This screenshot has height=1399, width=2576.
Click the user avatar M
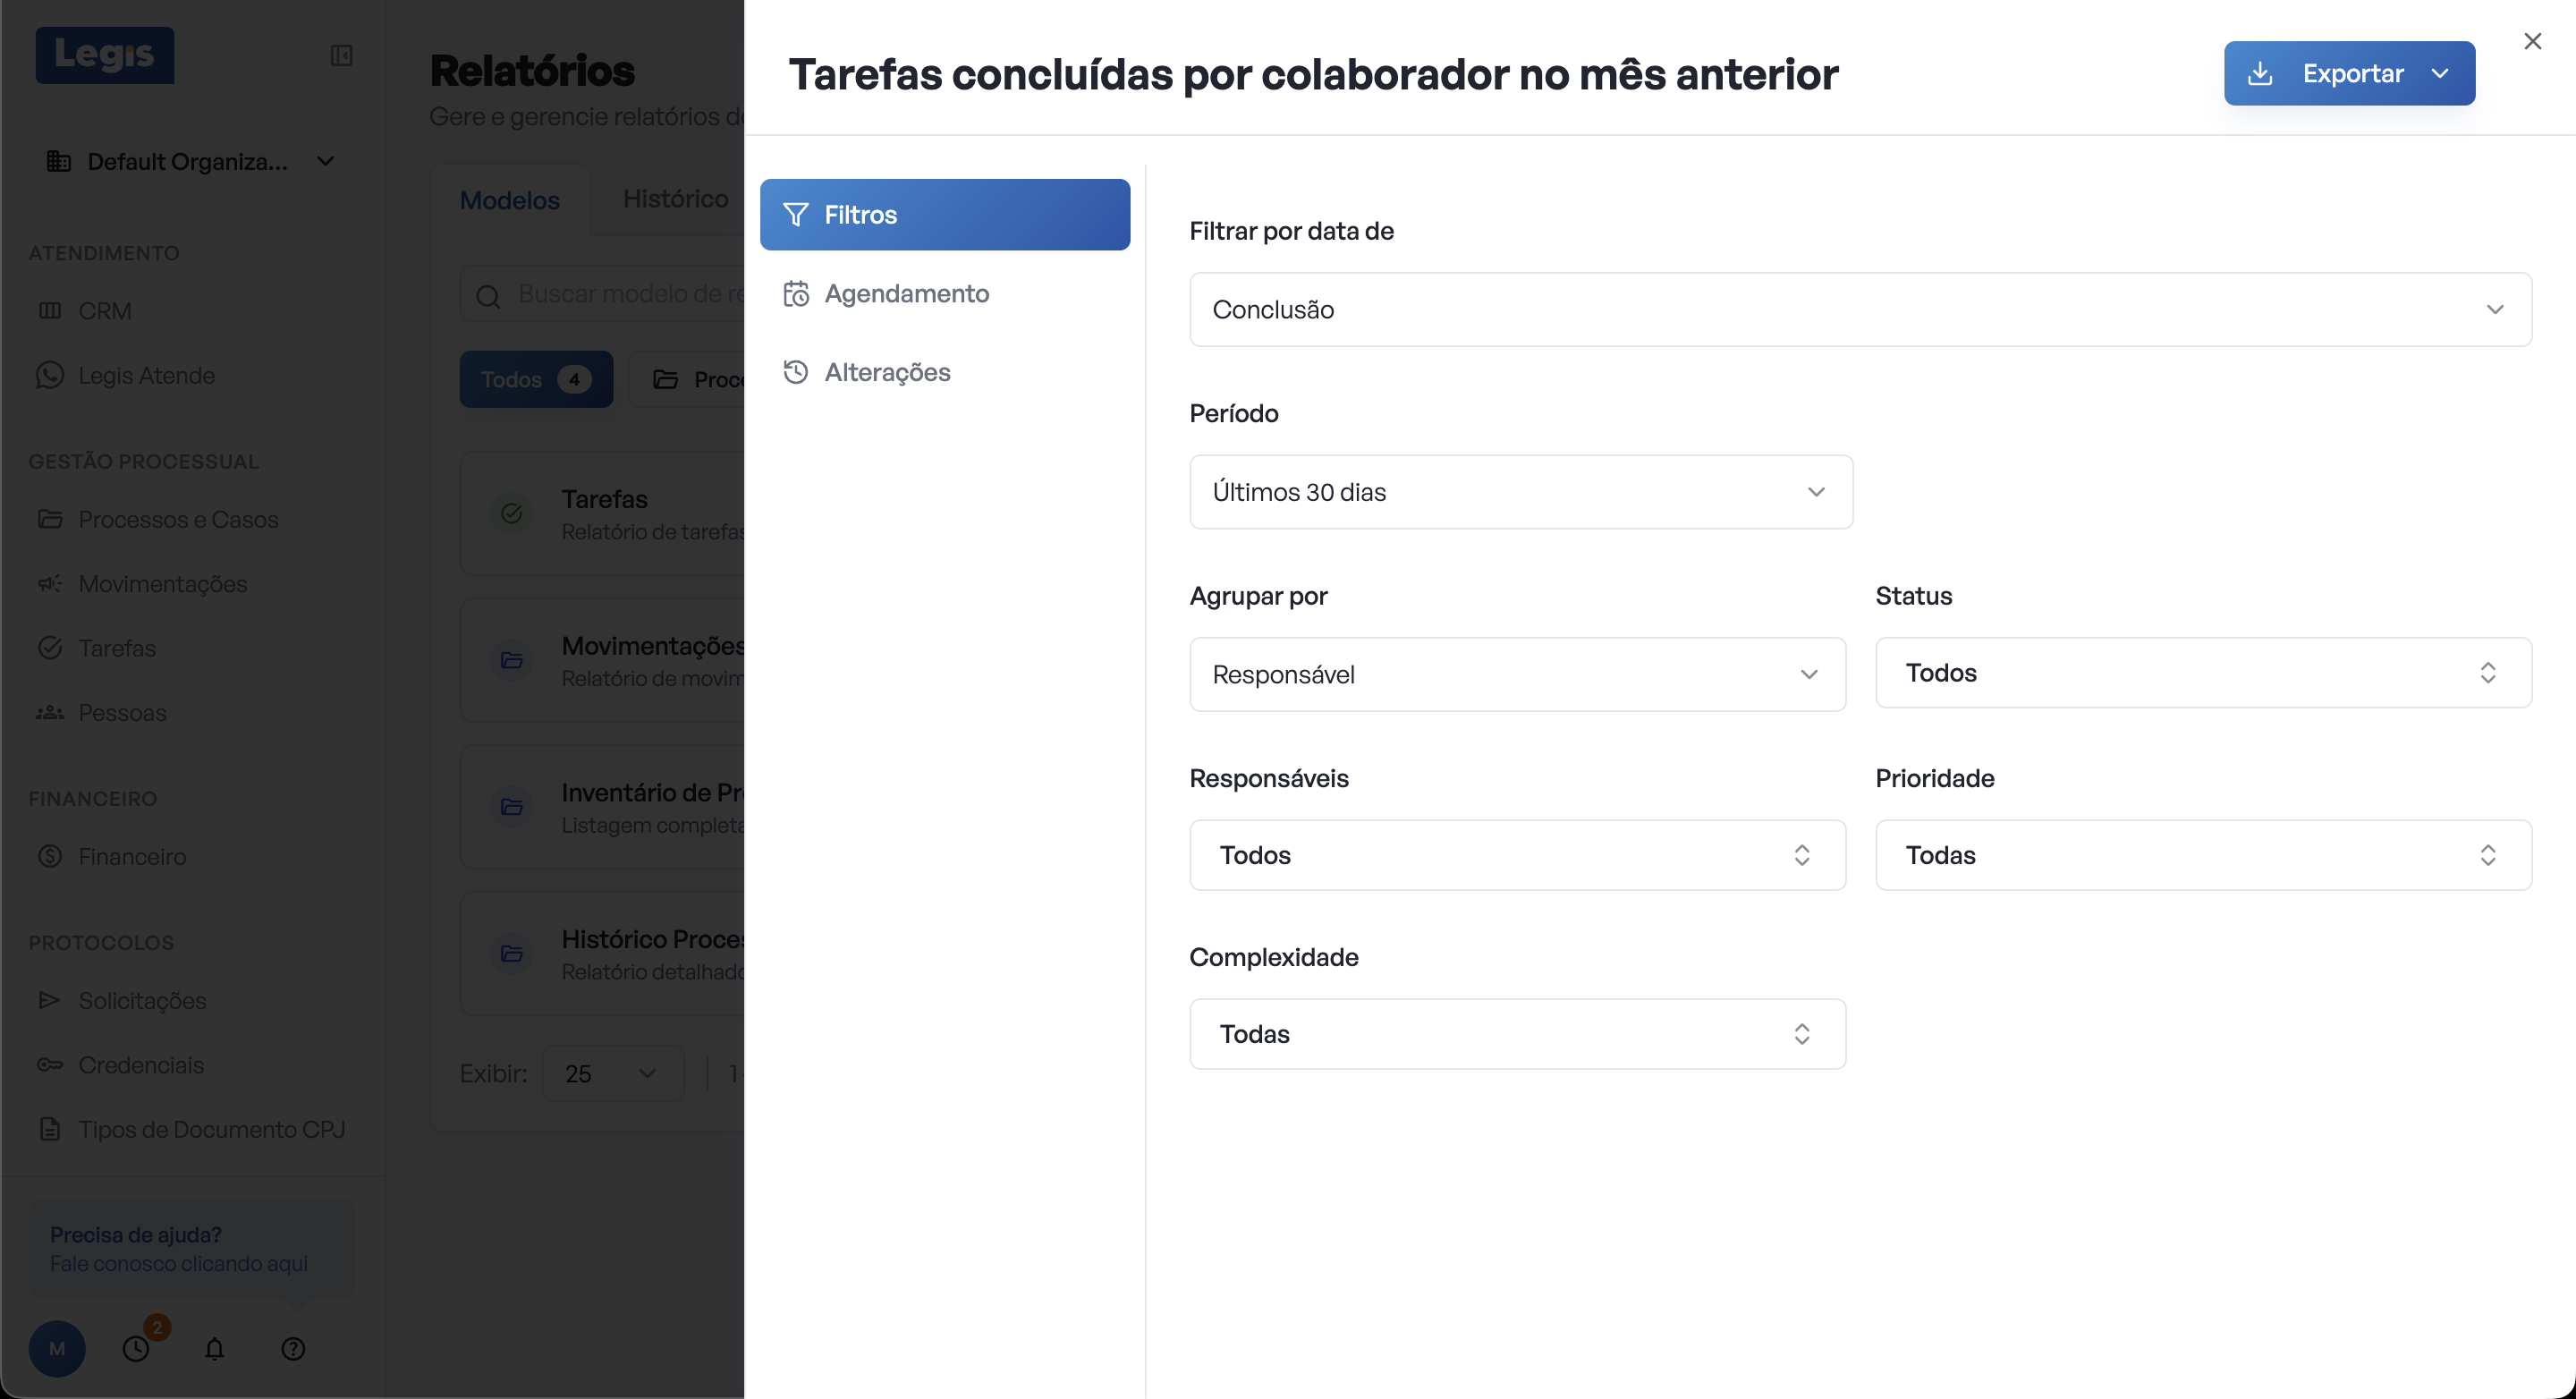tap(57, 1349)
